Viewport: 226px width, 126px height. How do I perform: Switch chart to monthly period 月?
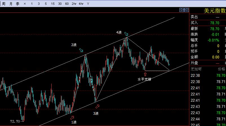(11, 4)
